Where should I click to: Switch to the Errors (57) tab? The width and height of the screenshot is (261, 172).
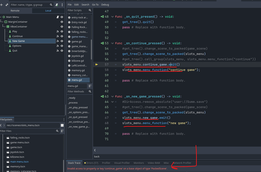[x=91, y=163]
